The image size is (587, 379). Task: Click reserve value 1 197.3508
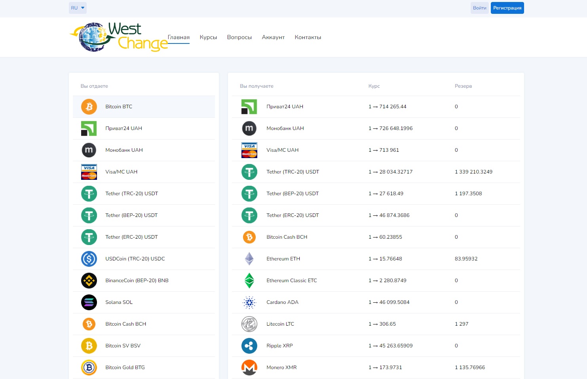468,194
